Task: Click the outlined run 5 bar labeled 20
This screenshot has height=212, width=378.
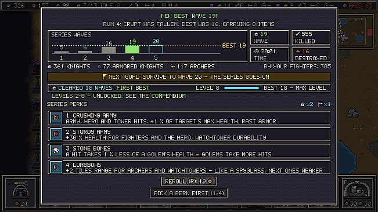Action: tap(156, 49)
